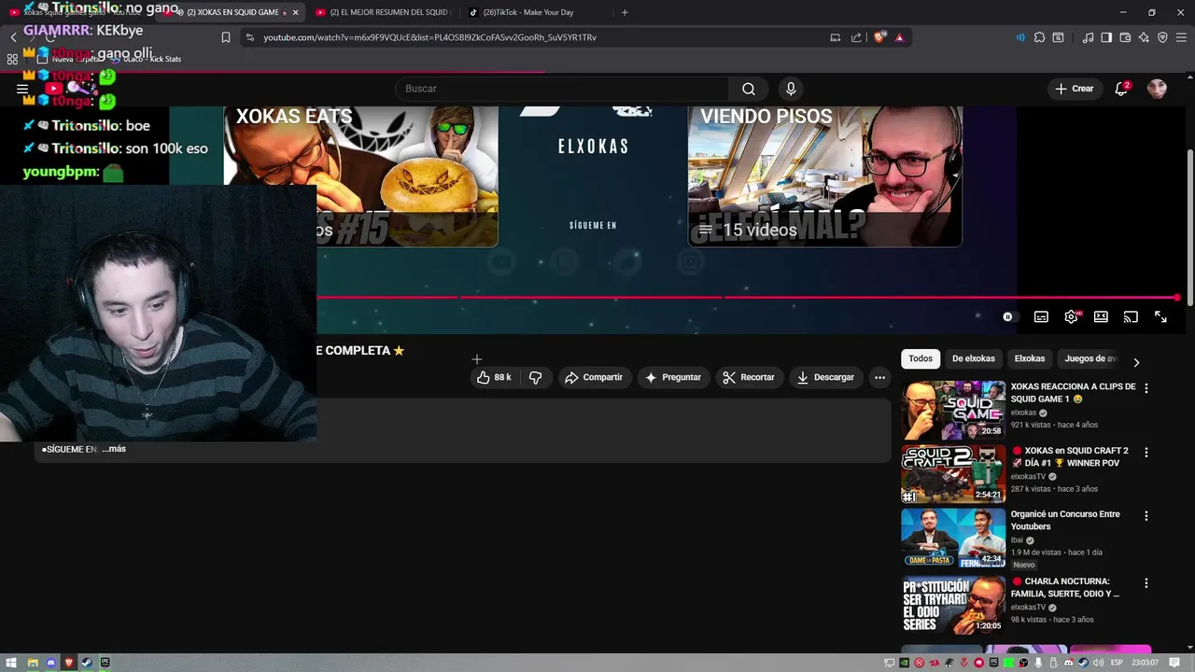Click the red video progress bar
This screenshot has height=672, width=1195.
(x=747, y=298)
